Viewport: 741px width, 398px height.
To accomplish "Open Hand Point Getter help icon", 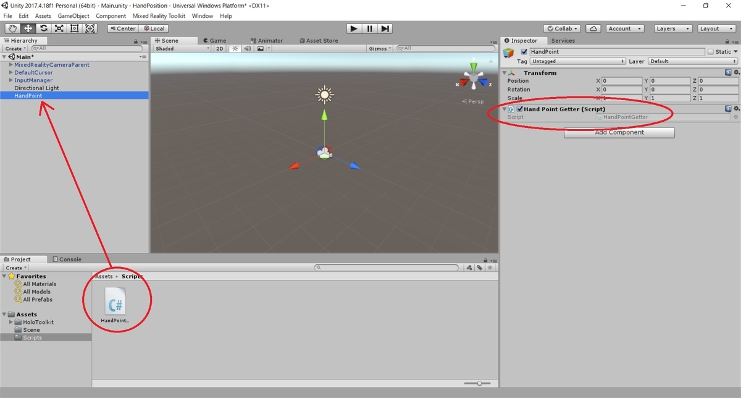I will pos(729,109).
